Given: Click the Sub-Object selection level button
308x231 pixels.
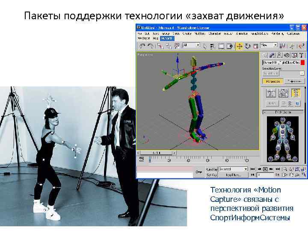Looking at the screenshot, I should pos(270,74).
